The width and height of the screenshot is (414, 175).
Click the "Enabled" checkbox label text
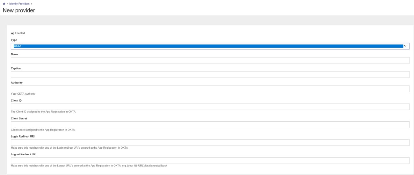coord(20,33)
